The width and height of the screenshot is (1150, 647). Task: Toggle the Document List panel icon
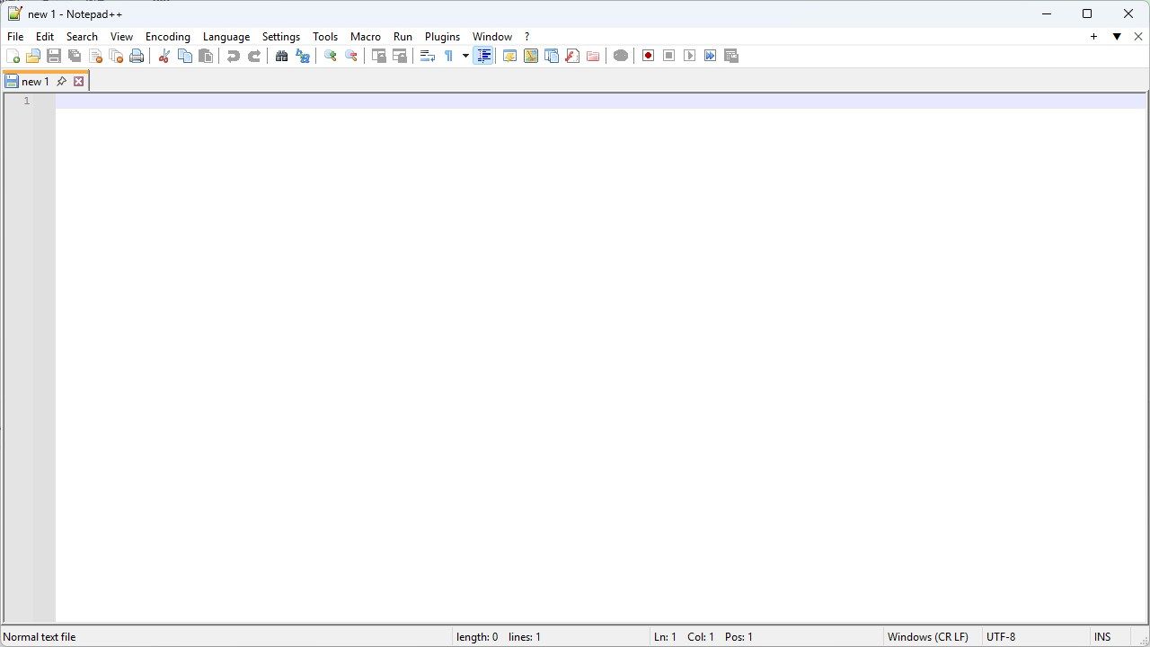(x=552, y=56)
